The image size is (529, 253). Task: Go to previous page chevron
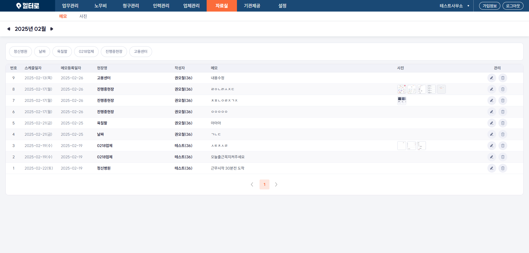click(x=252, y=184)
